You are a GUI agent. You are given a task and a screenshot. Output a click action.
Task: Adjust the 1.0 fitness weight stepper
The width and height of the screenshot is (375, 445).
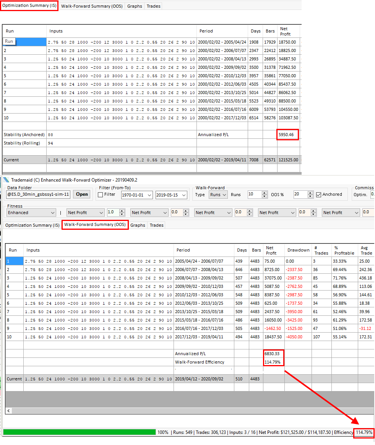coord(122,213)
